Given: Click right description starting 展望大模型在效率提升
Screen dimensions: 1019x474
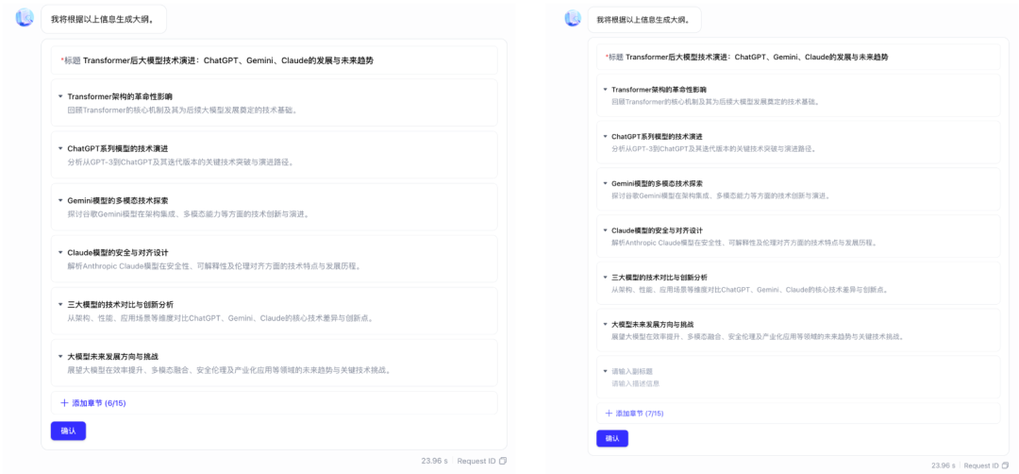Looking at the screenshot, I should coord(759,335).
